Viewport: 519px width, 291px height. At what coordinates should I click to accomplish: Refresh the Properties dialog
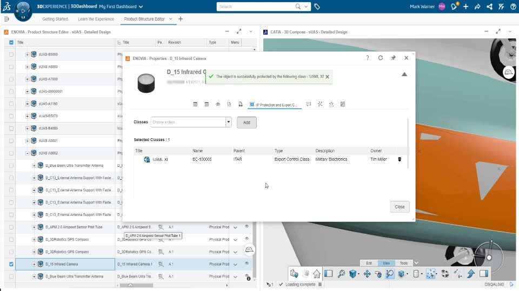380,58
